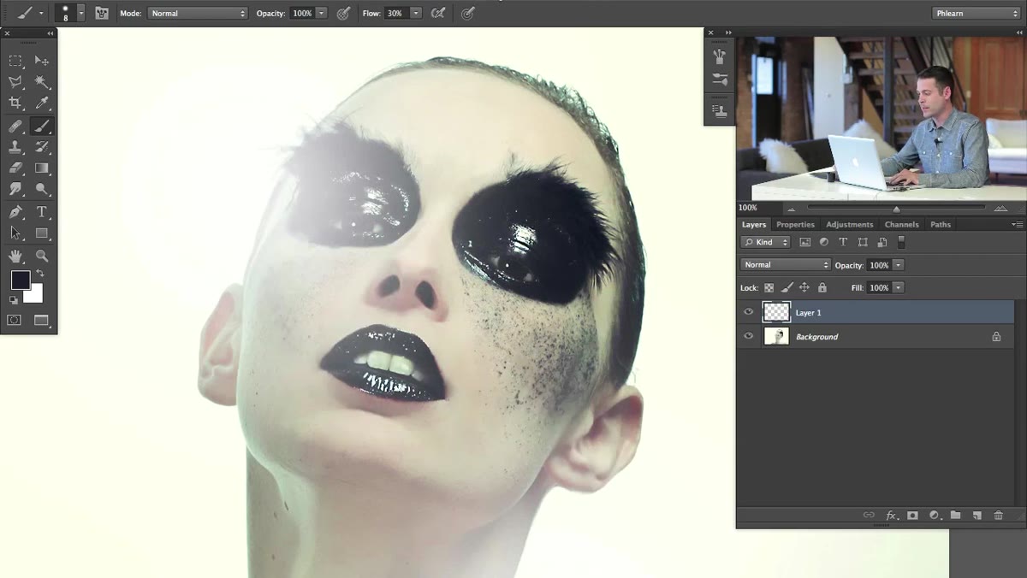
Task: Open brush Flow slider dropdown
Action: click(416, 14)
